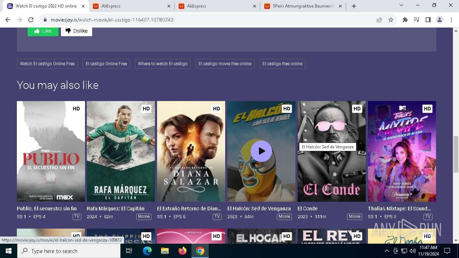Screen dimensions: 459x258
Task: Launch Firefox from the taskbar
Action: tap(183, 251)
